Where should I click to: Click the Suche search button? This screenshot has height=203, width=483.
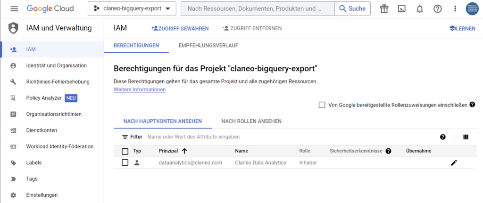353,8
